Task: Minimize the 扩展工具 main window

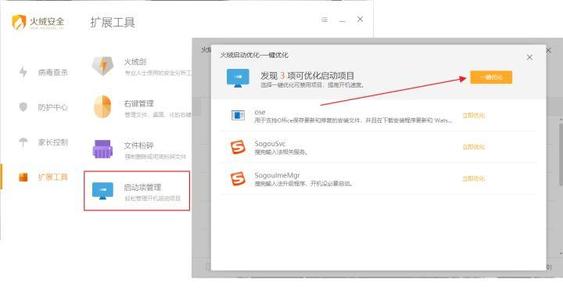Action: [342, 22]
